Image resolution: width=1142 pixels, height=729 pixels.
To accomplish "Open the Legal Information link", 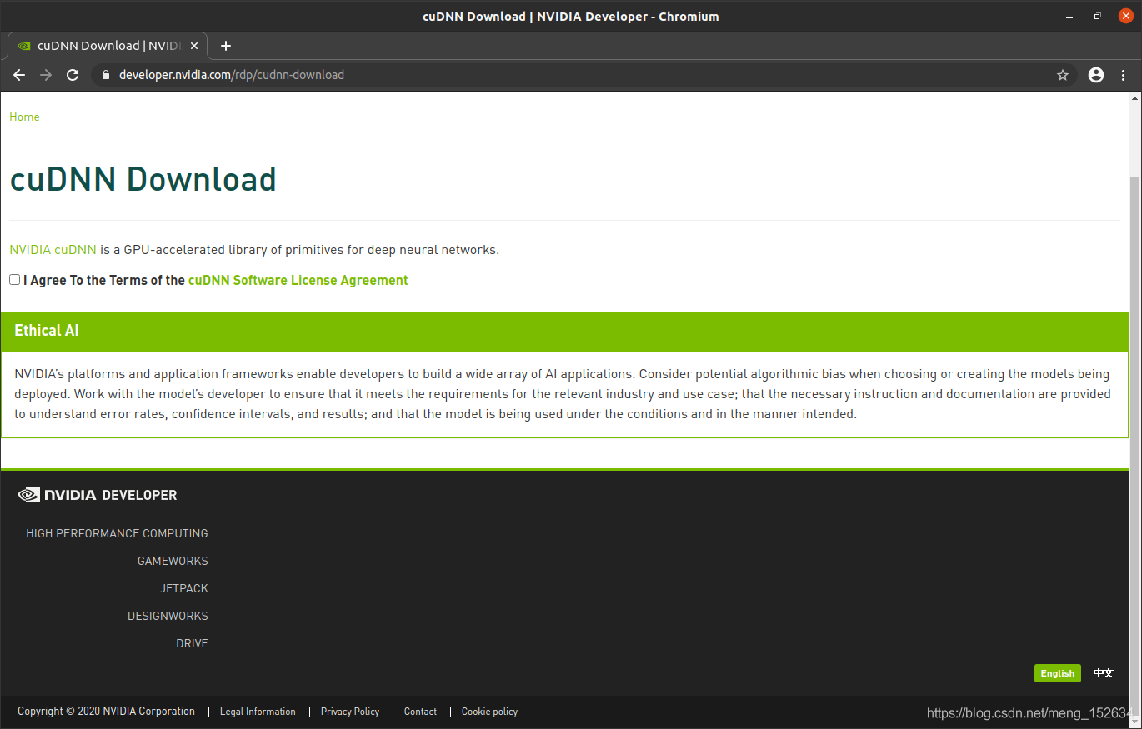I will [258, 712].
